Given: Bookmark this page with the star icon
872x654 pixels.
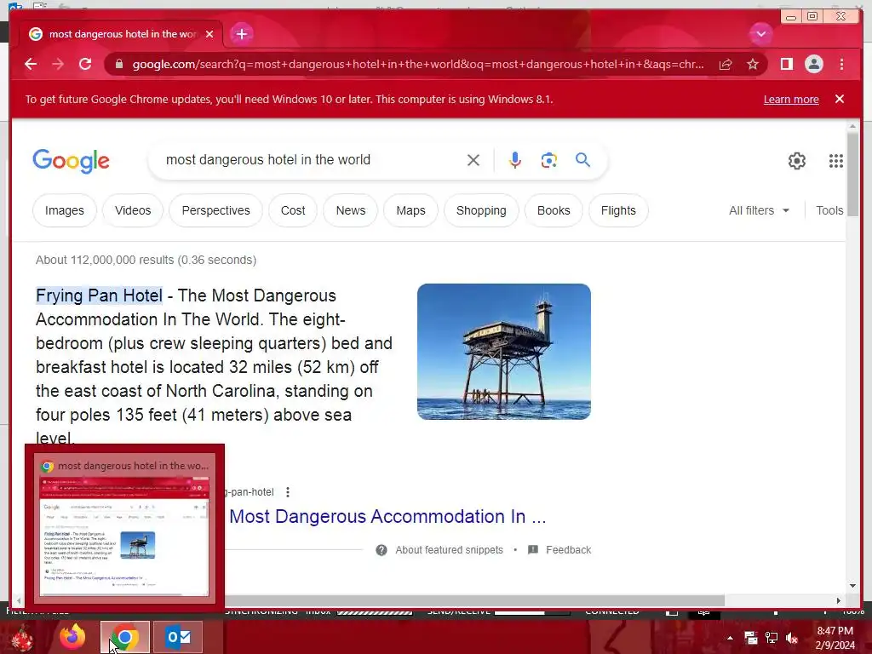Looking at the screenshot, I should click(x=753, y=65).
